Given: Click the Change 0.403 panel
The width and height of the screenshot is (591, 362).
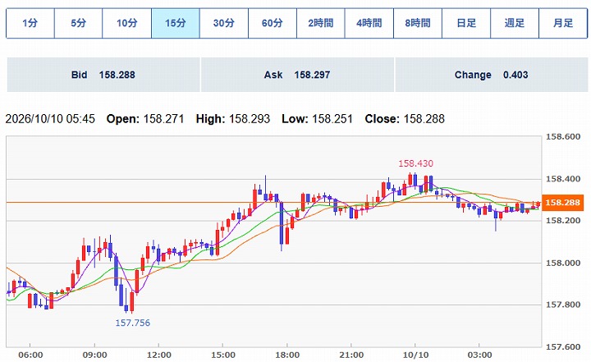Looking at the screenshot, I should [x=492, y=75].
